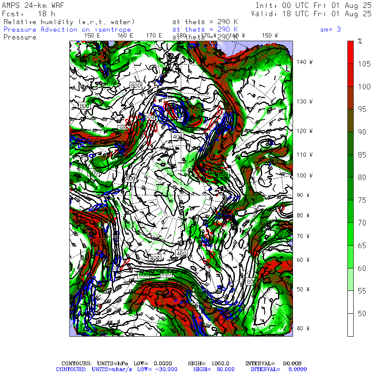Screen dimensions: 374x374
Task: Select the "40 W" longitude label
Action: pyautogui.click(x=303, y=328)
